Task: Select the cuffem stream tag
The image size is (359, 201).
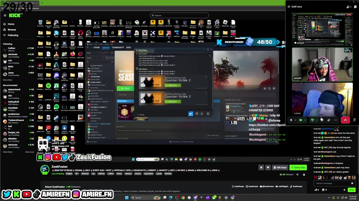Action: pos(111,174)
